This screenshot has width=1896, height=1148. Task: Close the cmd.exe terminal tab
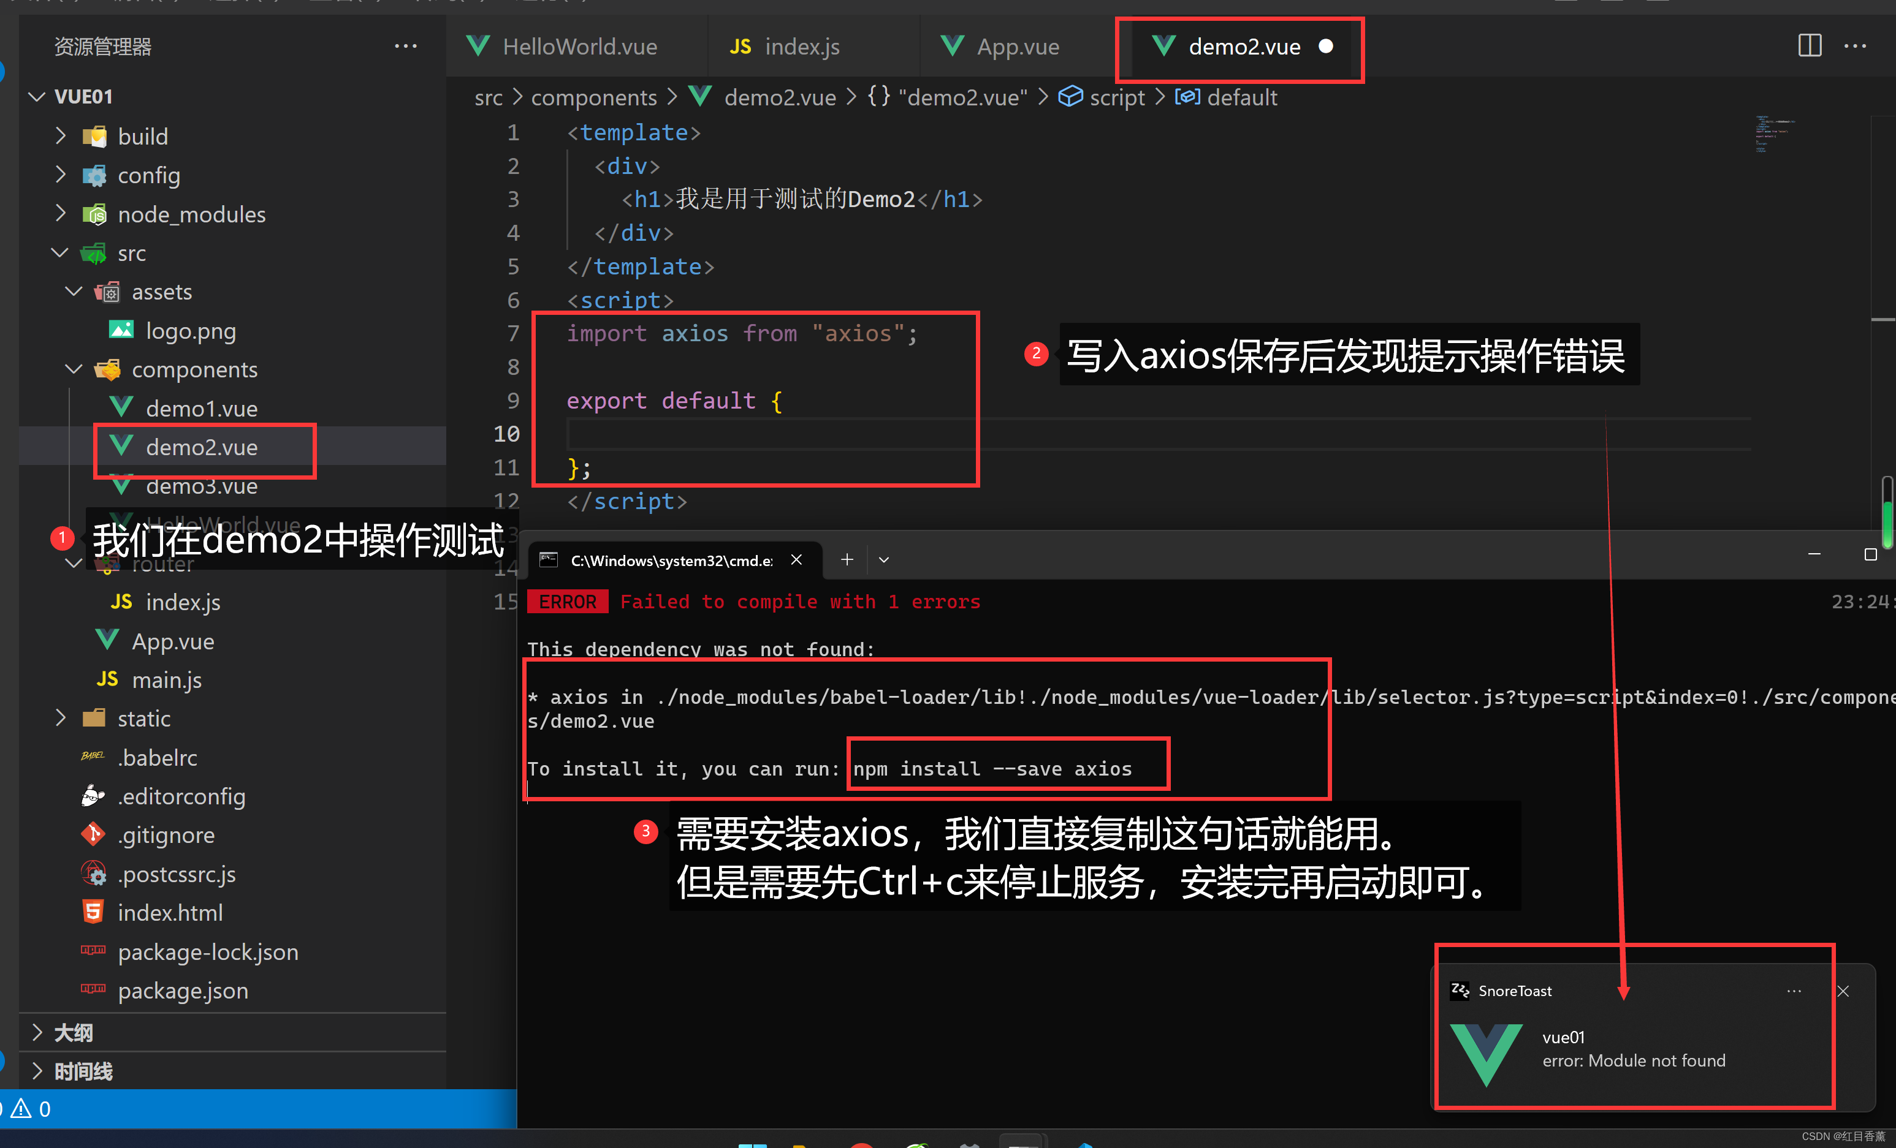796,560
